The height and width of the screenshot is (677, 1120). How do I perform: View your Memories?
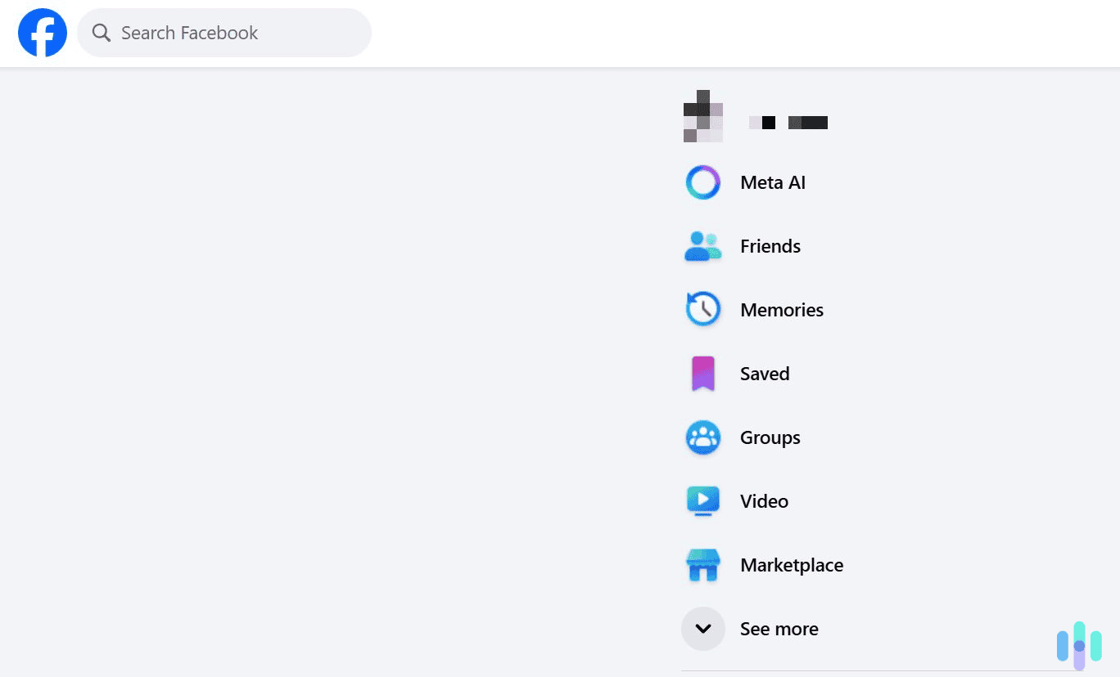[781, 309]
